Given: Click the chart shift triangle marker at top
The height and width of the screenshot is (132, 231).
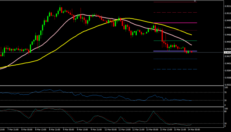Looking at the screenshot, I should tap(195, 1).
